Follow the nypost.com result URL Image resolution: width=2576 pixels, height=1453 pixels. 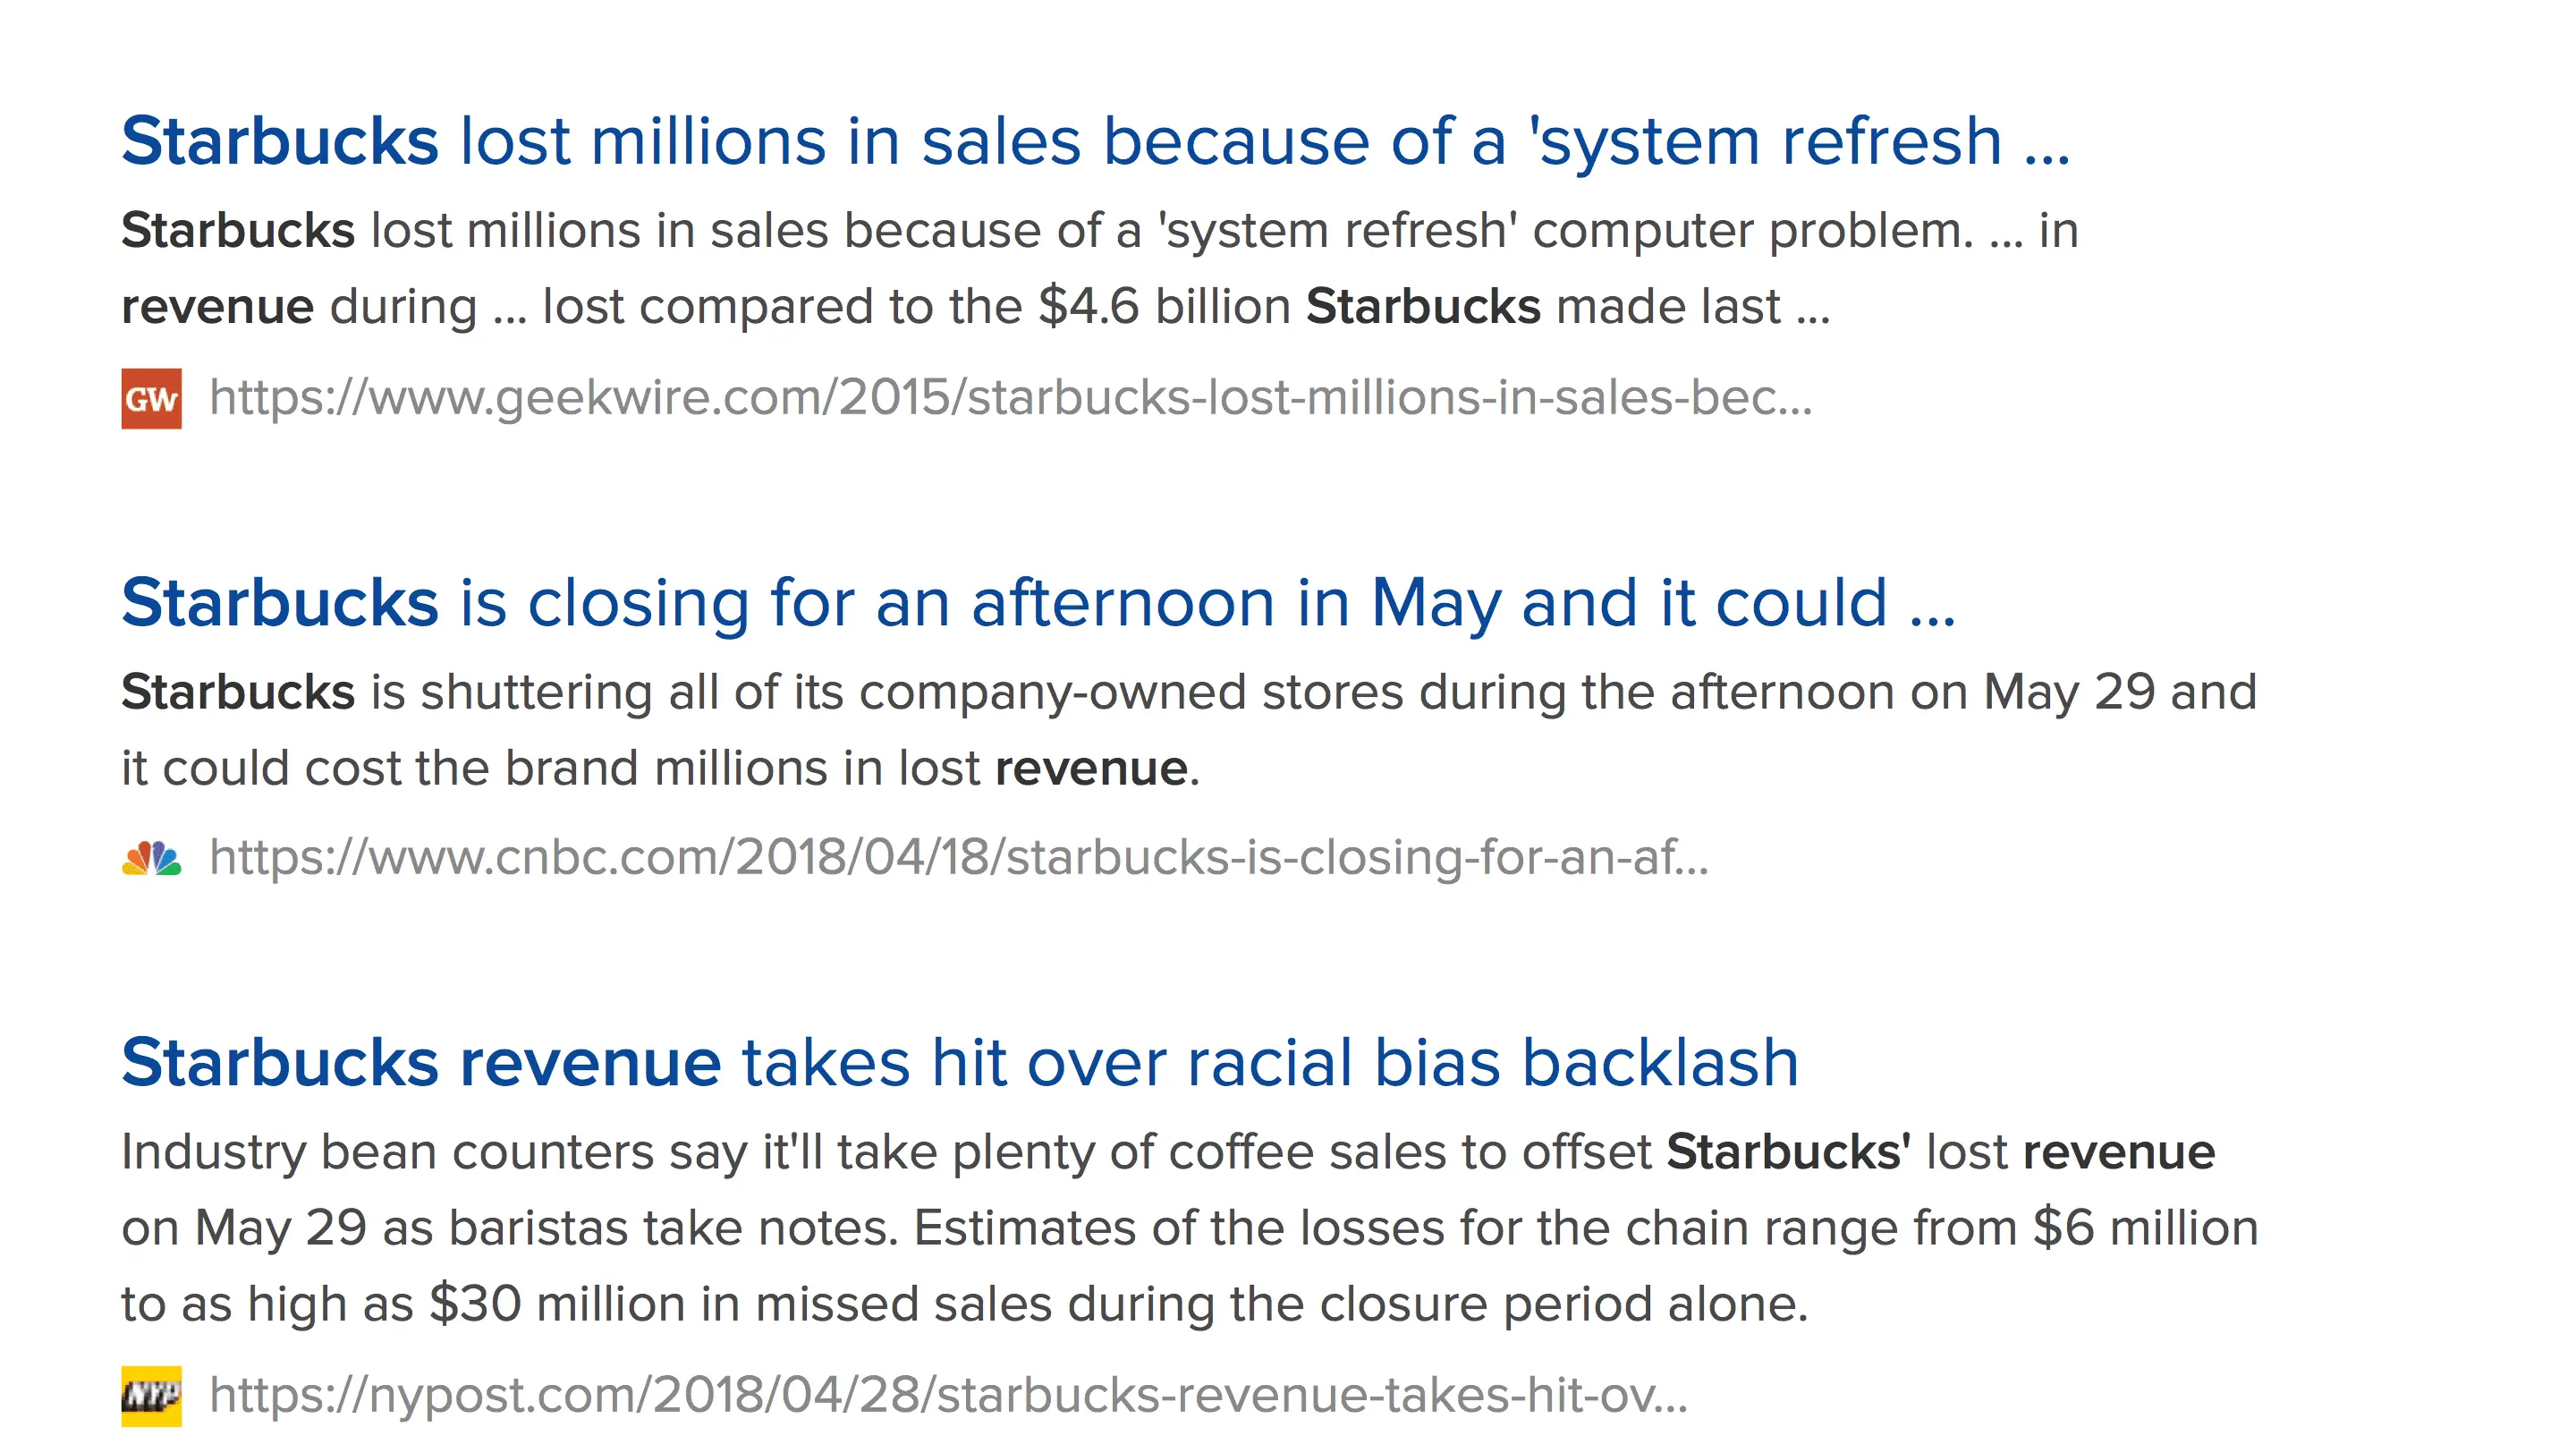(948, 1395)
